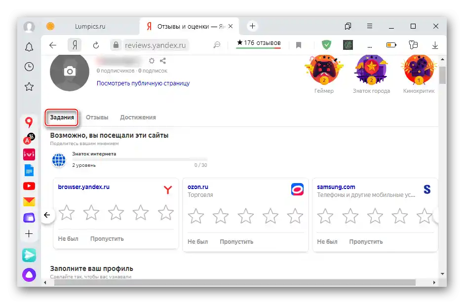Mark 'Не был' for samsung.com

[x=327, y=241]
